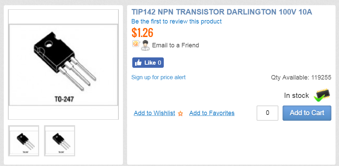Like this product on Facebook

pos(148,63)
